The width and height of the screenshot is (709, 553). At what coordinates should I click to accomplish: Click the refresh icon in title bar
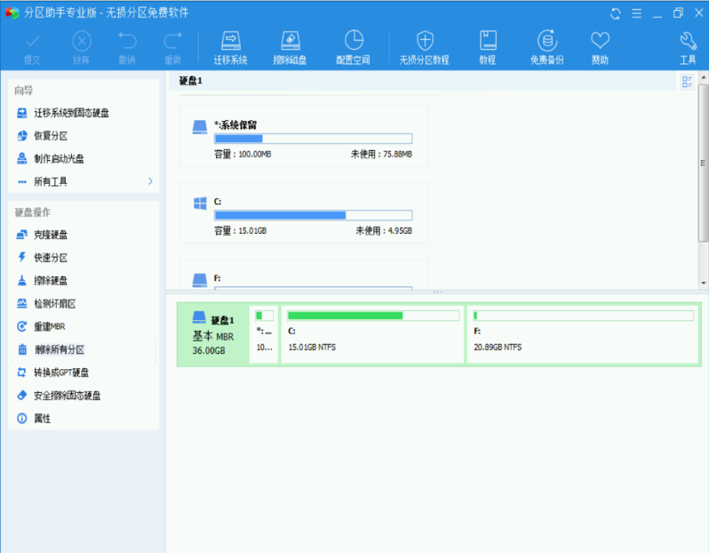click(616, 12)
